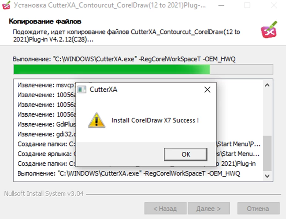Viewport: 286px width, 219px height.
Task: Close the installer window
Action: (x=273, y=6)
